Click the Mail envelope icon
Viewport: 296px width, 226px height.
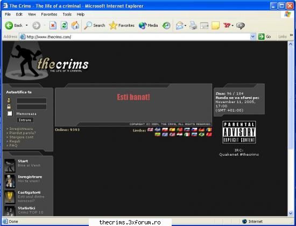pyautogui.click(x=180, y=25)
